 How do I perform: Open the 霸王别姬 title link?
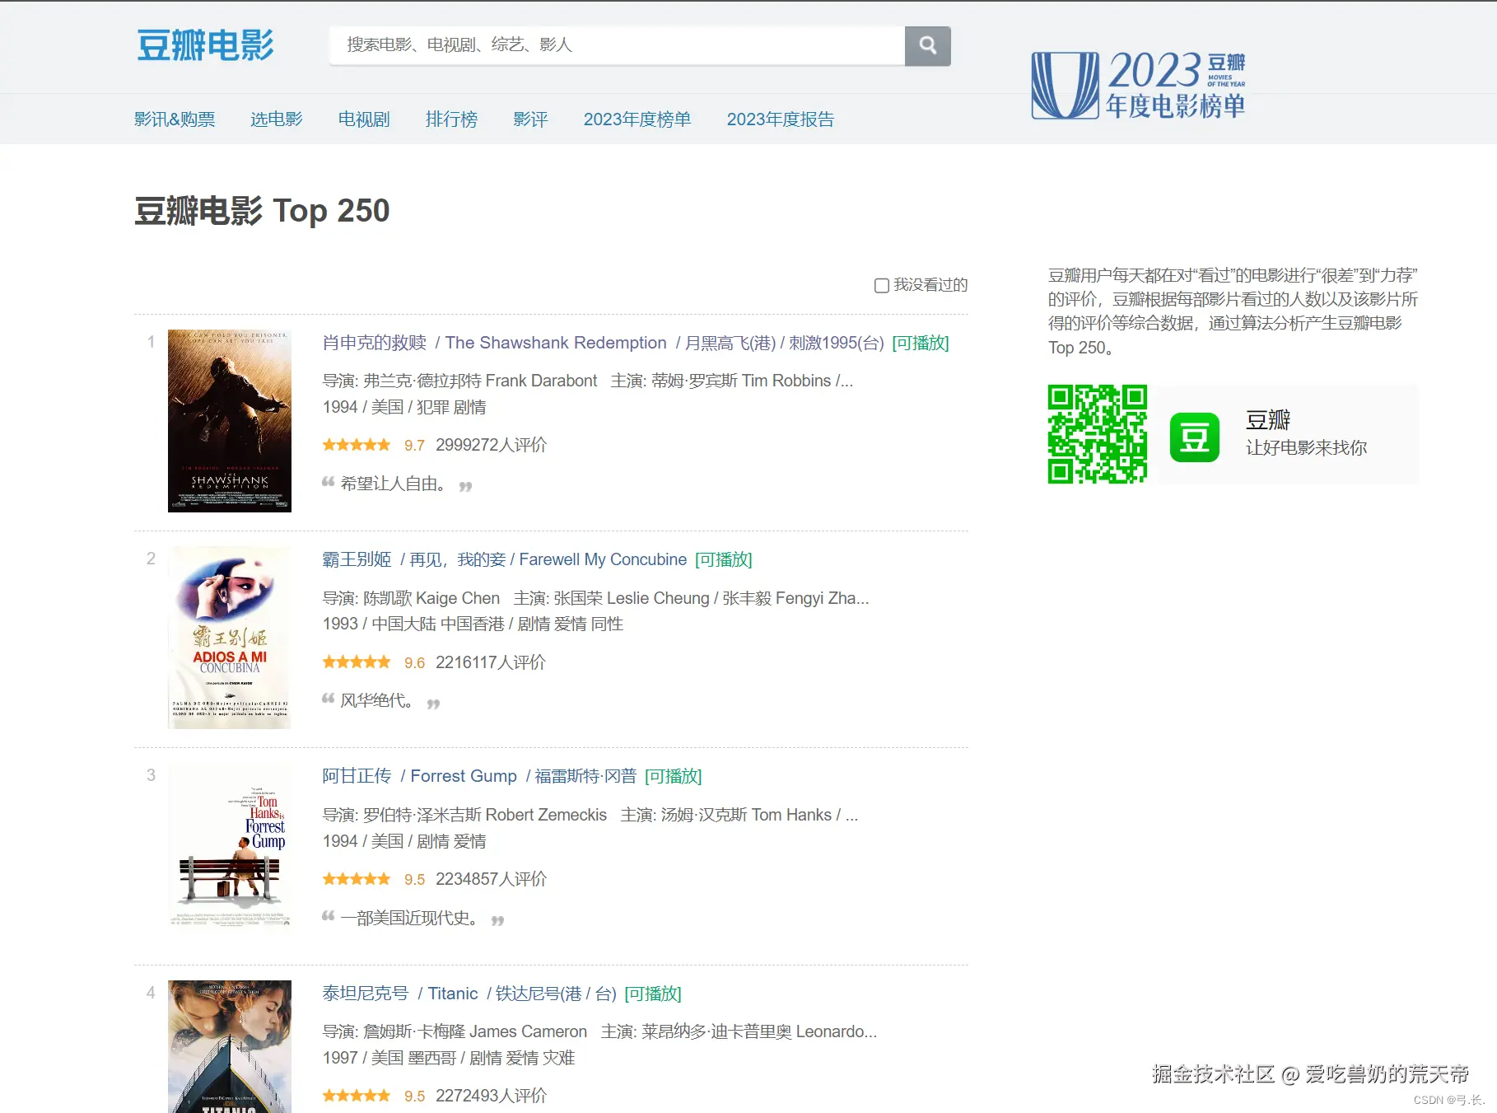click(357, 559)
